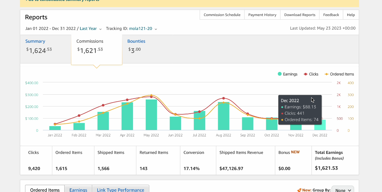Screen dimensions: 382x192
Task: Click the Clicks total 9,420
Action: [x=34, y=168]
